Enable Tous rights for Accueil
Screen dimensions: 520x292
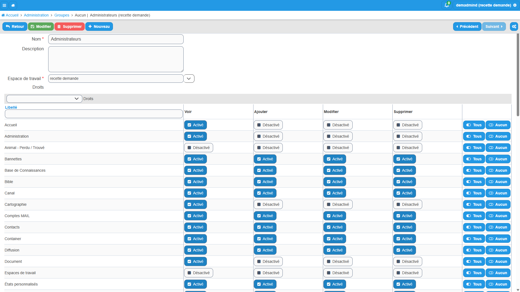[x=474, y=125]
